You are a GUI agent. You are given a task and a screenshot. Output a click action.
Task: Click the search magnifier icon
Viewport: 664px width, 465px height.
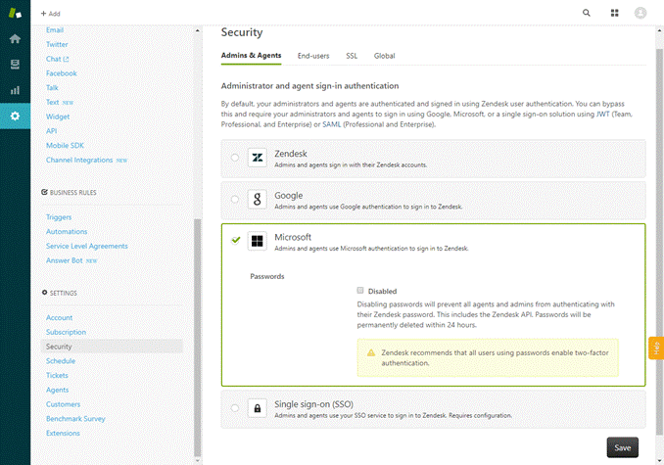pos(587,13)
